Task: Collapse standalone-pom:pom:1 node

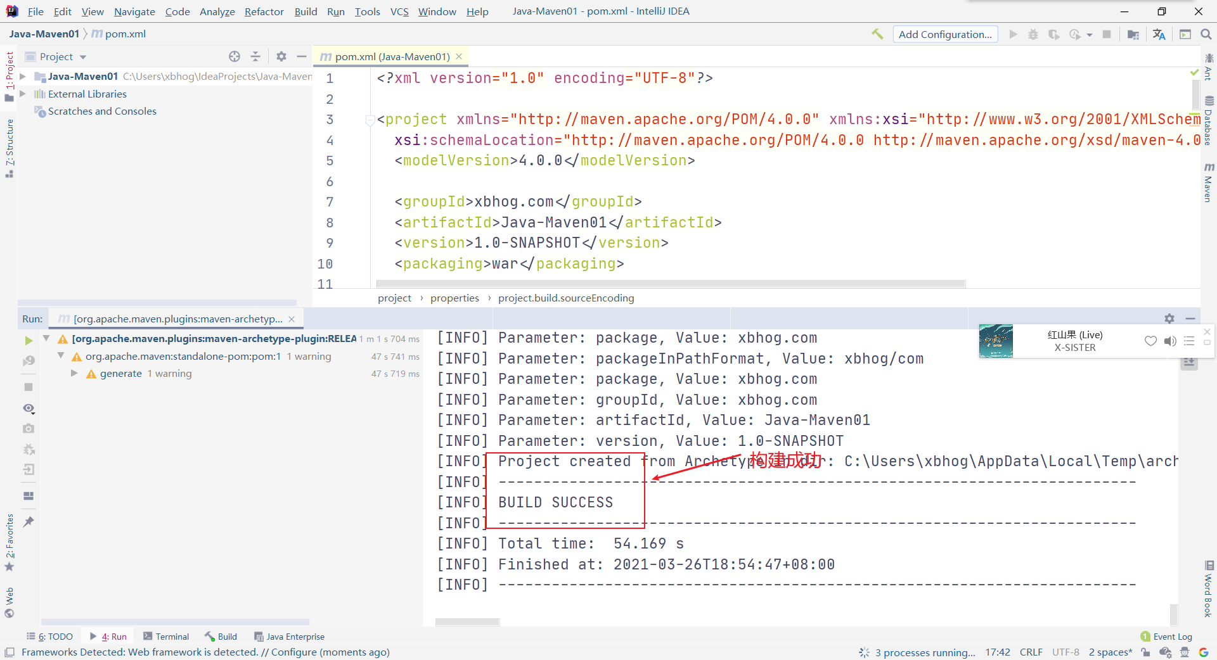Action: [60, 356]
